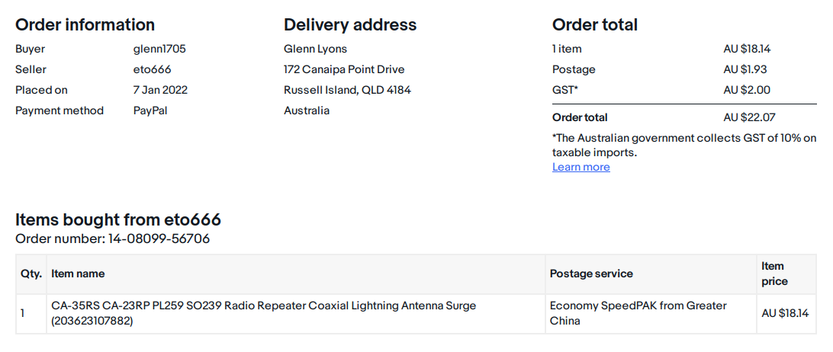Open the Learn more GST link
The image size is (833, 352).
(x=581, y=167)
